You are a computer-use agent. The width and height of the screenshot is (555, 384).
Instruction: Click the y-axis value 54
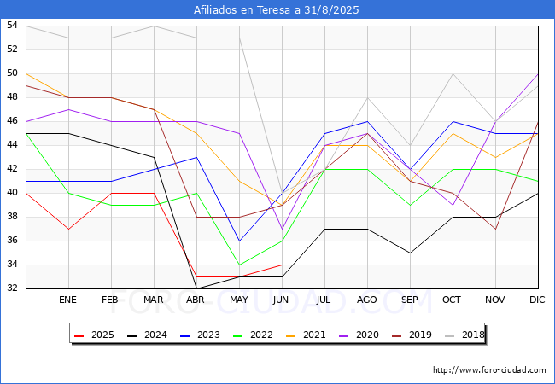(x=13, y=25)
